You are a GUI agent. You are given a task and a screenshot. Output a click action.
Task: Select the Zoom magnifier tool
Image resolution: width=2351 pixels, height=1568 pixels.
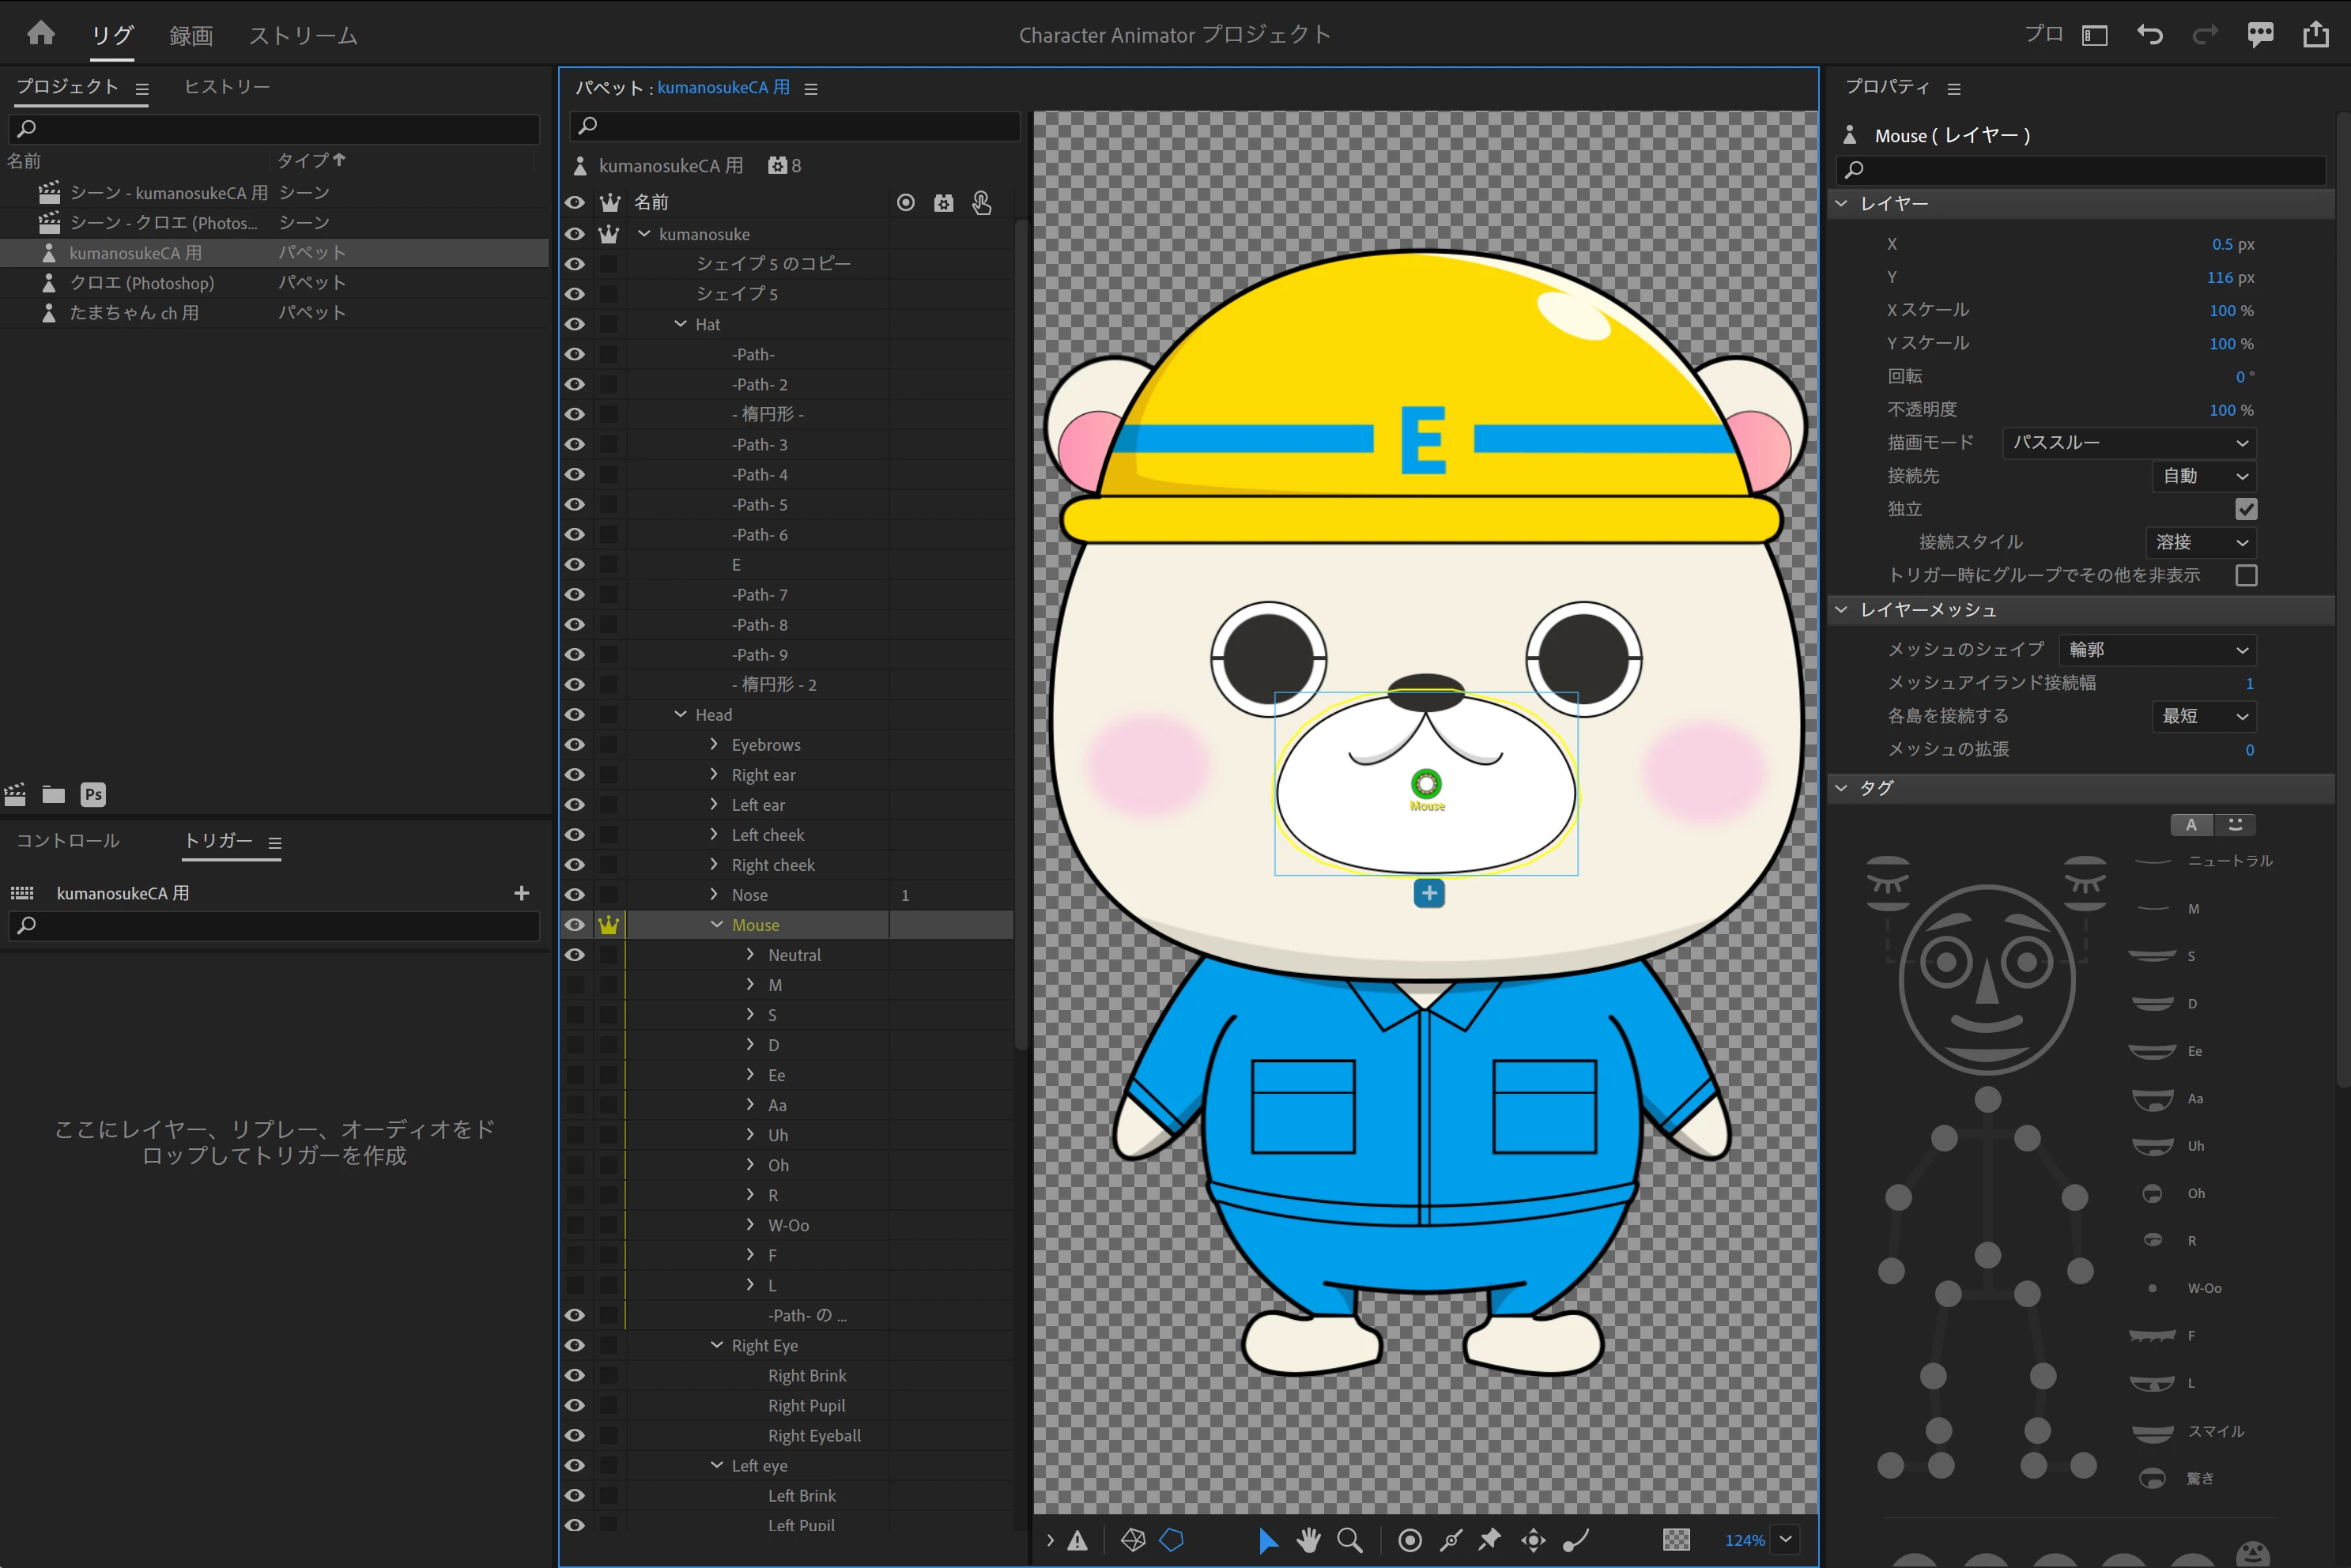(x=1350, y=1540)
